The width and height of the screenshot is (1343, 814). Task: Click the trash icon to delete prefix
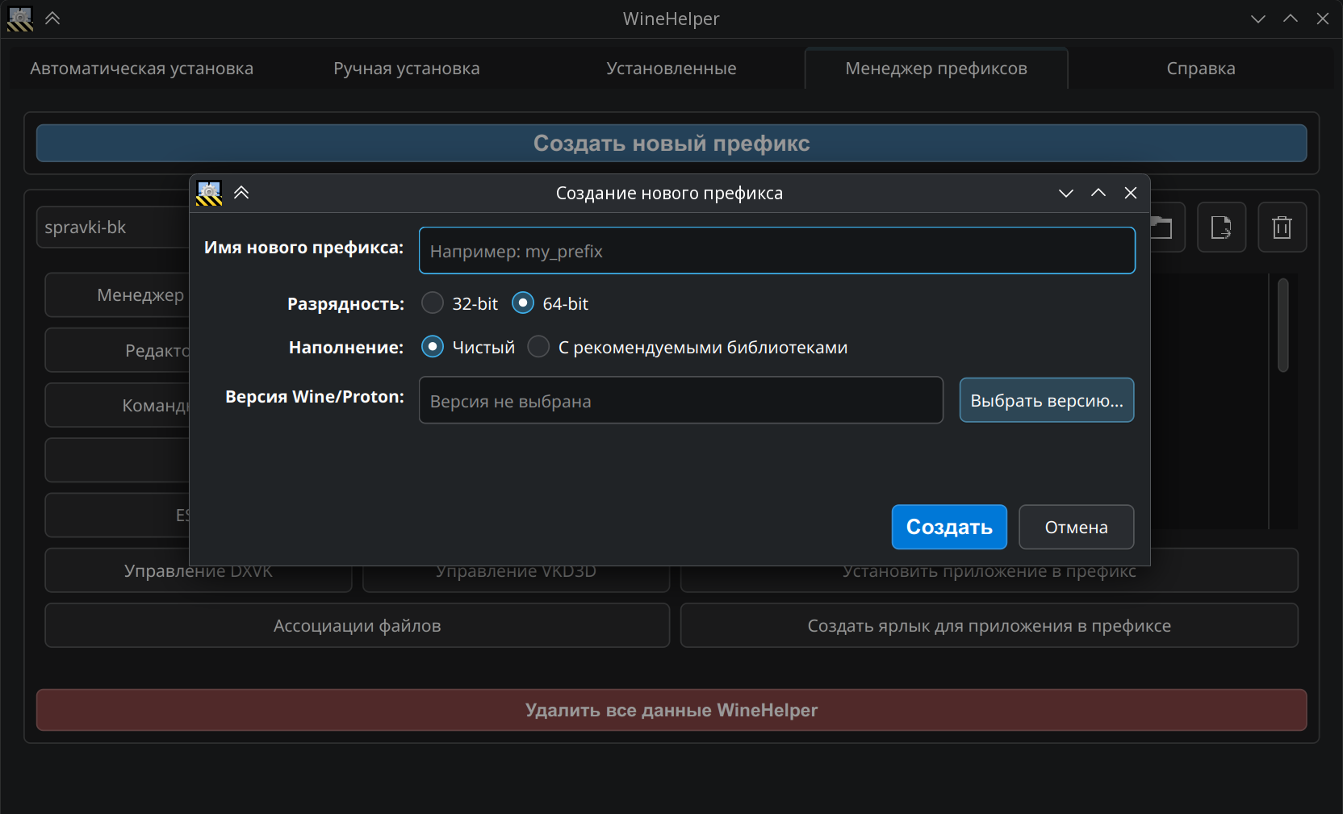pyautogui.click(x=1282, y=228)
